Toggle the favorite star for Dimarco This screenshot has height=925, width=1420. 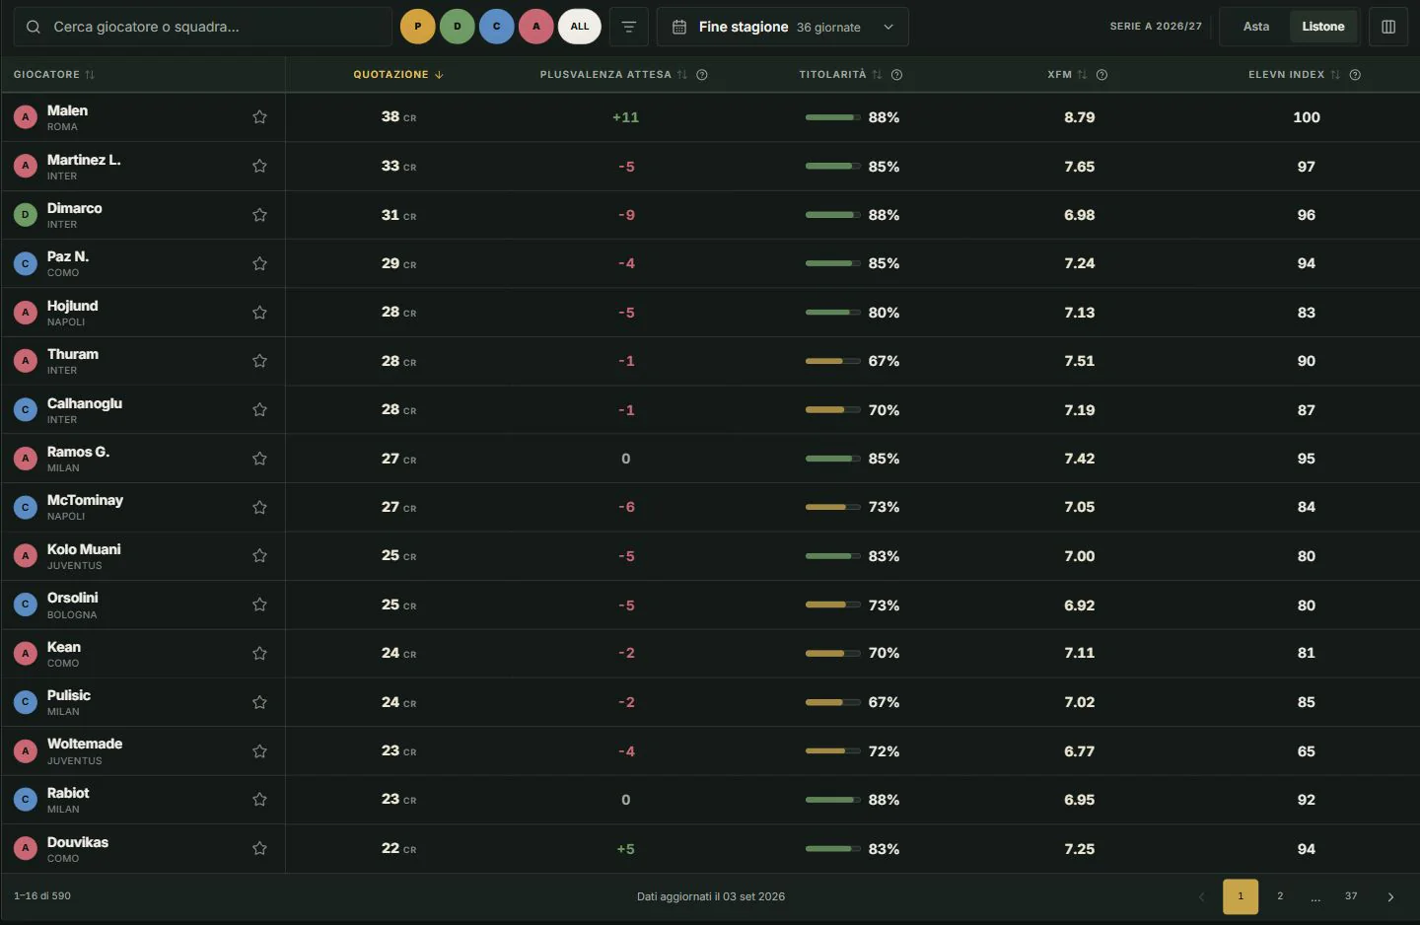(259, 215)
